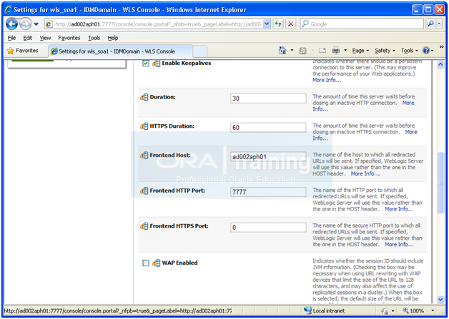Click the icon beside WAP Enabled
The image size is (449, 319).
(156, 263)
